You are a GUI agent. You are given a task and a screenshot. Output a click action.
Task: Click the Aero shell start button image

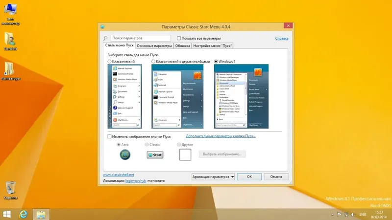pyautogui.click(x=125, y=154)
